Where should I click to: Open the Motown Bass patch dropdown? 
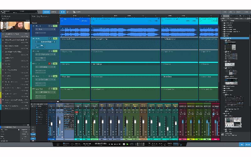(x=92, y=77)
